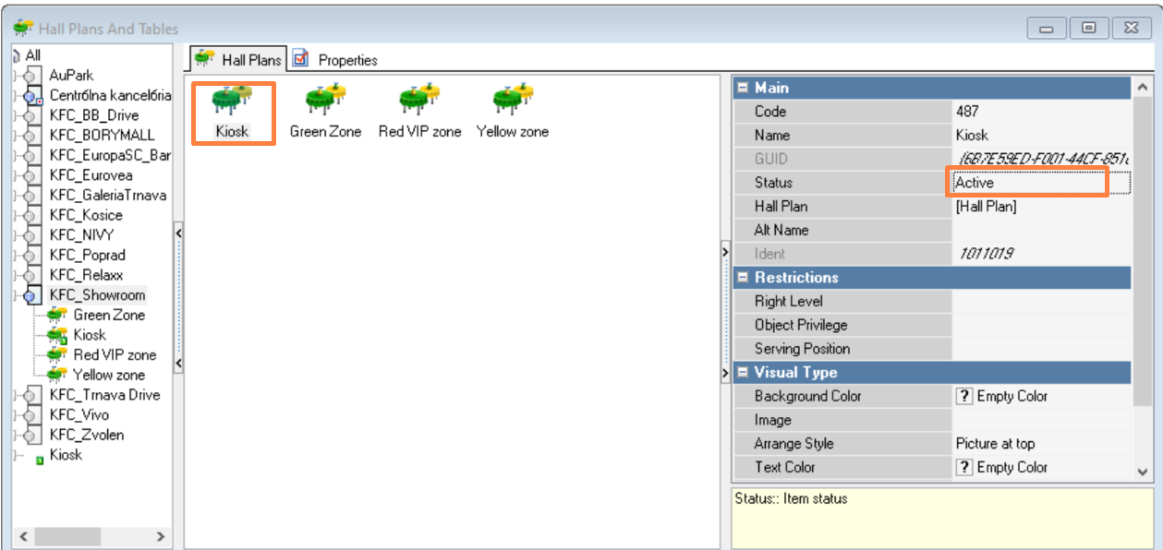Collapse the Restrictions properties section
Viewport: 1163px width, 550px height.
742,278
